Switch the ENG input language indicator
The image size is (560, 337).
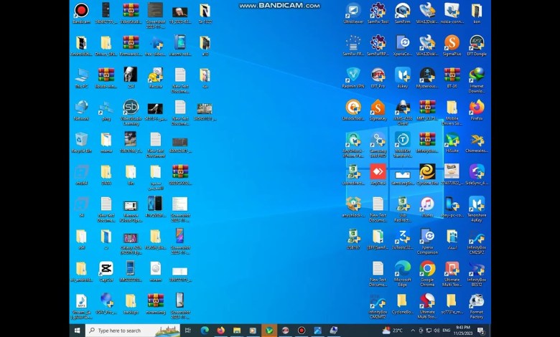pos(446,331)
